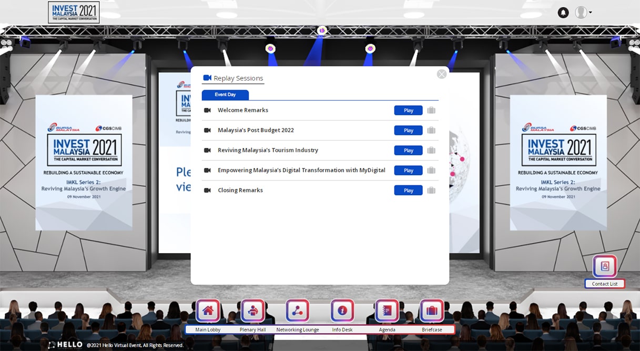Click the Malaysia's Post Budget 2022 title
Image resolution: width=640 pixels, height=351 pixels.
click(x=256, y=131)
